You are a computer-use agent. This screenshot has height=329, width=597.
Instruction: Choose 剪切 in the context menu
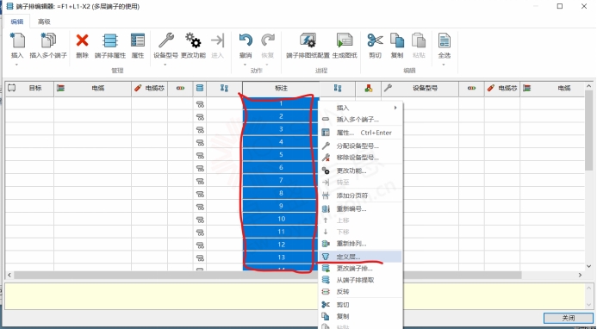pos(361,305)
